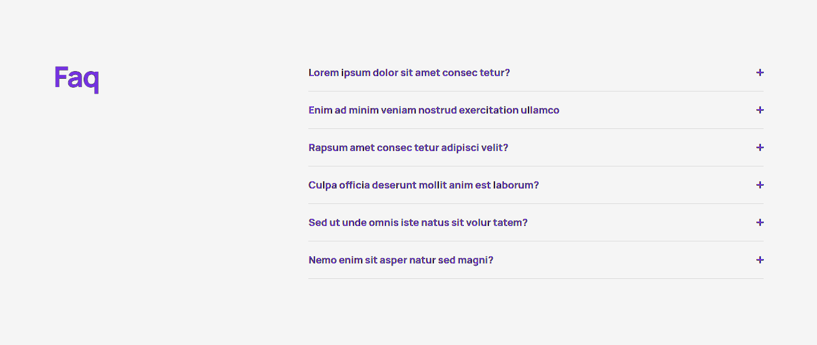Viewport: 817px width, 345px height.
Task: Click the plus icon beside 'Sed ut unde omnis iste natus sit volur tatem?'
Action: click(760, 222)
